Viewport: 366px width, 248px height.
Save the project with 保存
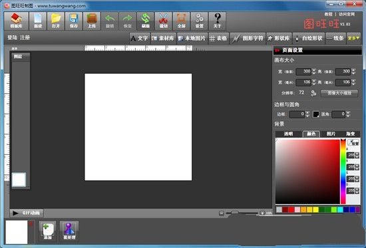[x=74, y=21]
